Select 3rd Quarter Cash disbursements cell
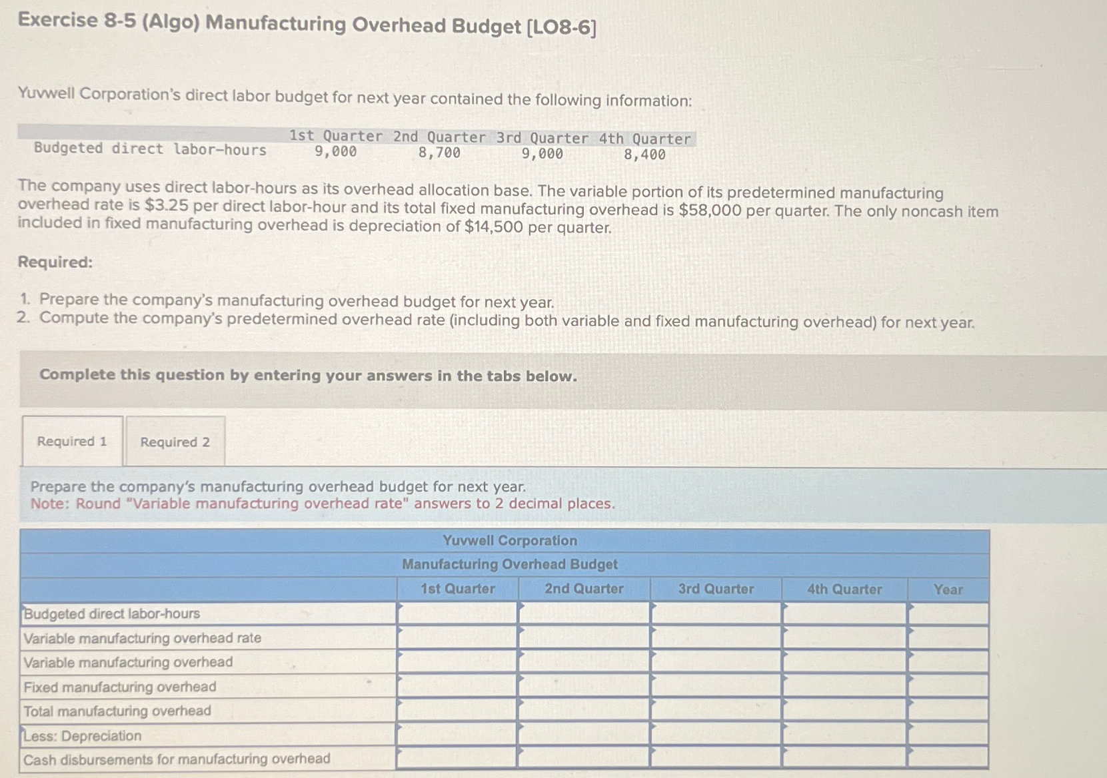 point(716,757)
